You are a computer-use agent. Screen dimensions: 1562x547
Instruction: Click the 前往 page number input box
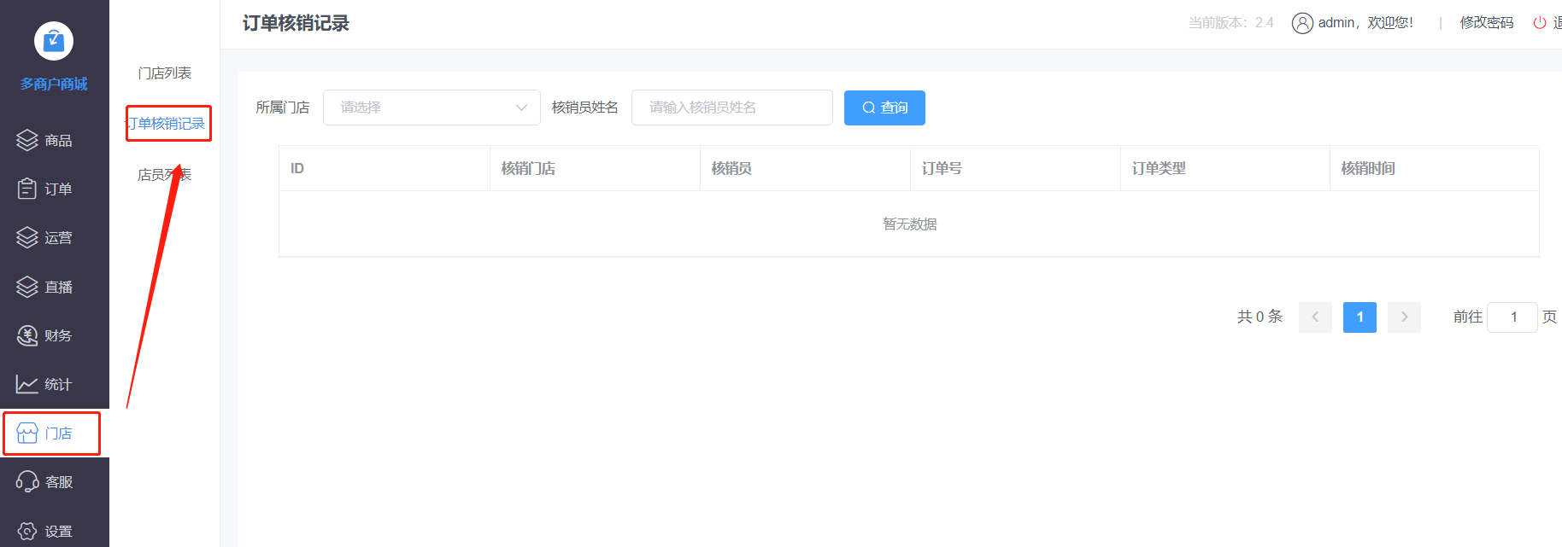(x=1512, y=317)
